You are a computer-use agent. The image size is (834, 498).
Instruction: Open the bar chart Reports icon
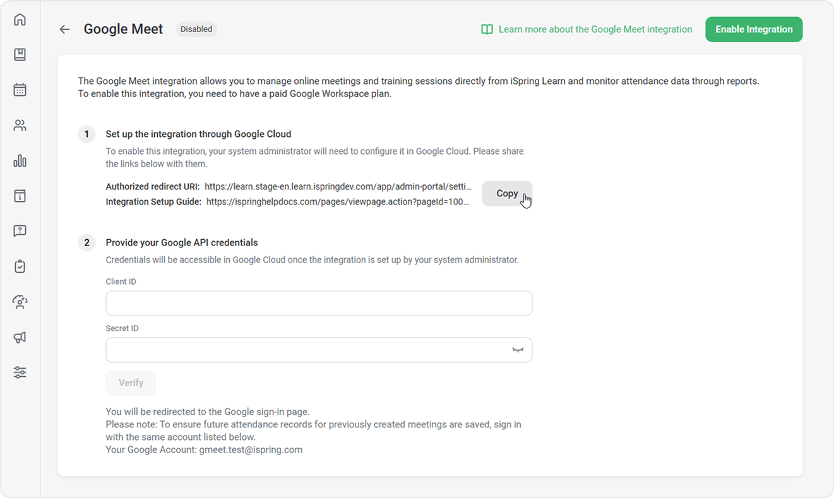point(20,161)
